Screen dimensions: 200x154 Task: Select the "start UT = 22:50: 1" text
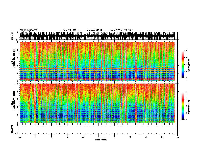click(122, 30)
